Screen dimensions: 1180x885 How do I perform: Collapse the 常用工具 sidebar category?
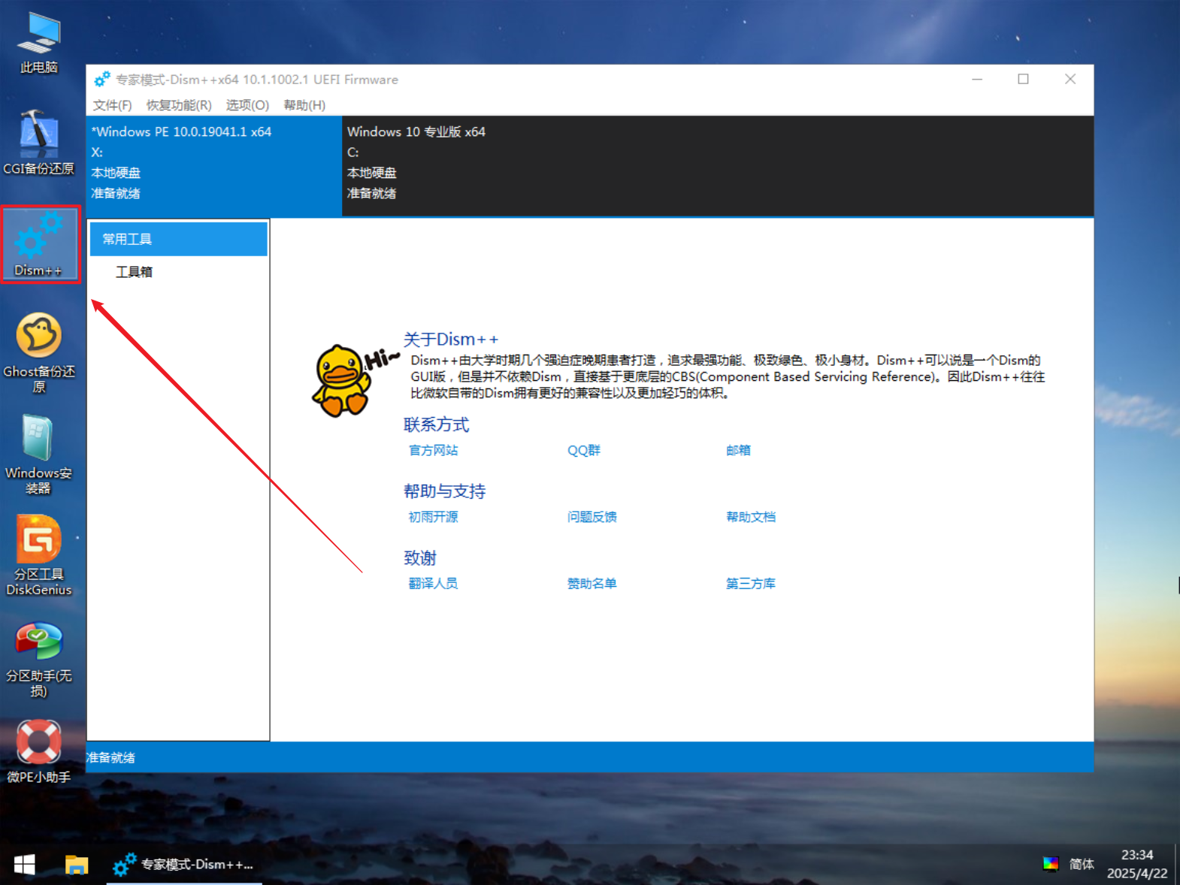tap(179, 239)
